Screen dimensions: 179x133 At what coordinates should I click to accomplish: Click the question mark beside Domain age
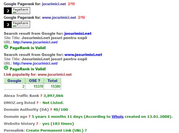point(29,117)
